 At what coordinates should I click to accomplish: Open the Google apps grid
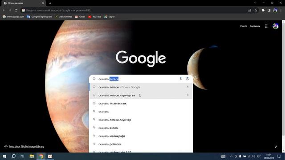coord(267,26)
